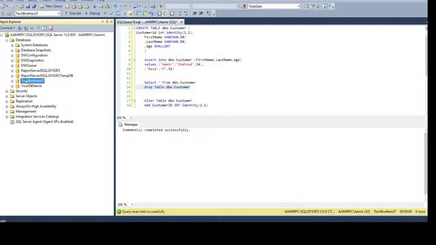Click the Save All icon
Viewport: 436px width, 245px height.
coord(34,6)
